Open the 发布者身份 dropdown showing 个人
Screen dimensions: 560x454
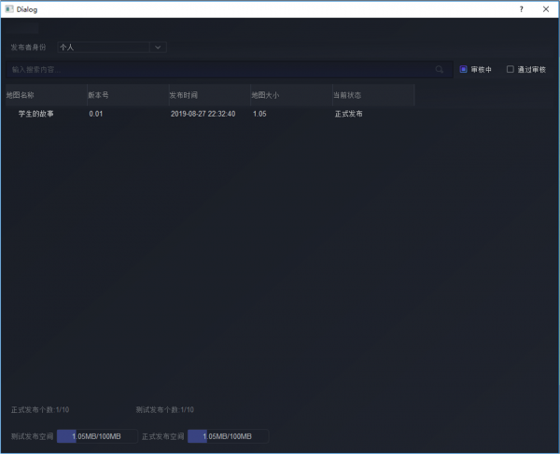(112, 47)
